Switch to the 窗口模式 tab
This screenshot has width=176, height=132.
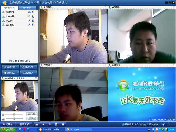[27, 8]
